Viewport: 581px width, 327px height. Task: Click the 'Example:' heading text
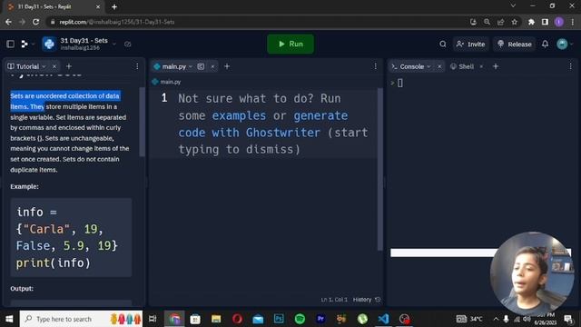(25, 186)
